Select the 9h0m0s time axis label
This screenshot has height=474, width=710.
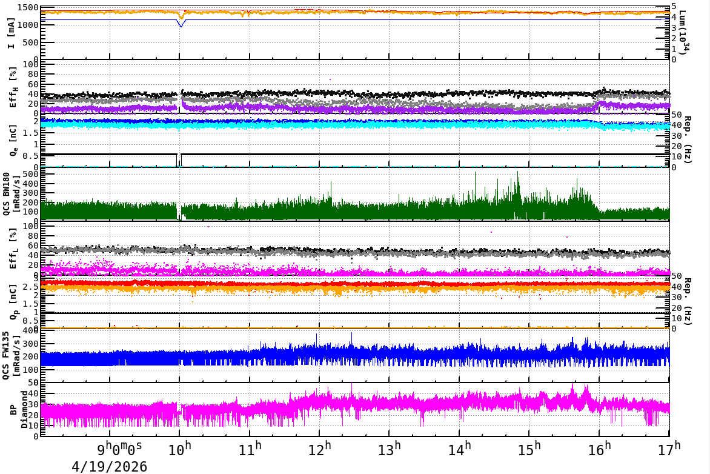click(x=119, y=449)
